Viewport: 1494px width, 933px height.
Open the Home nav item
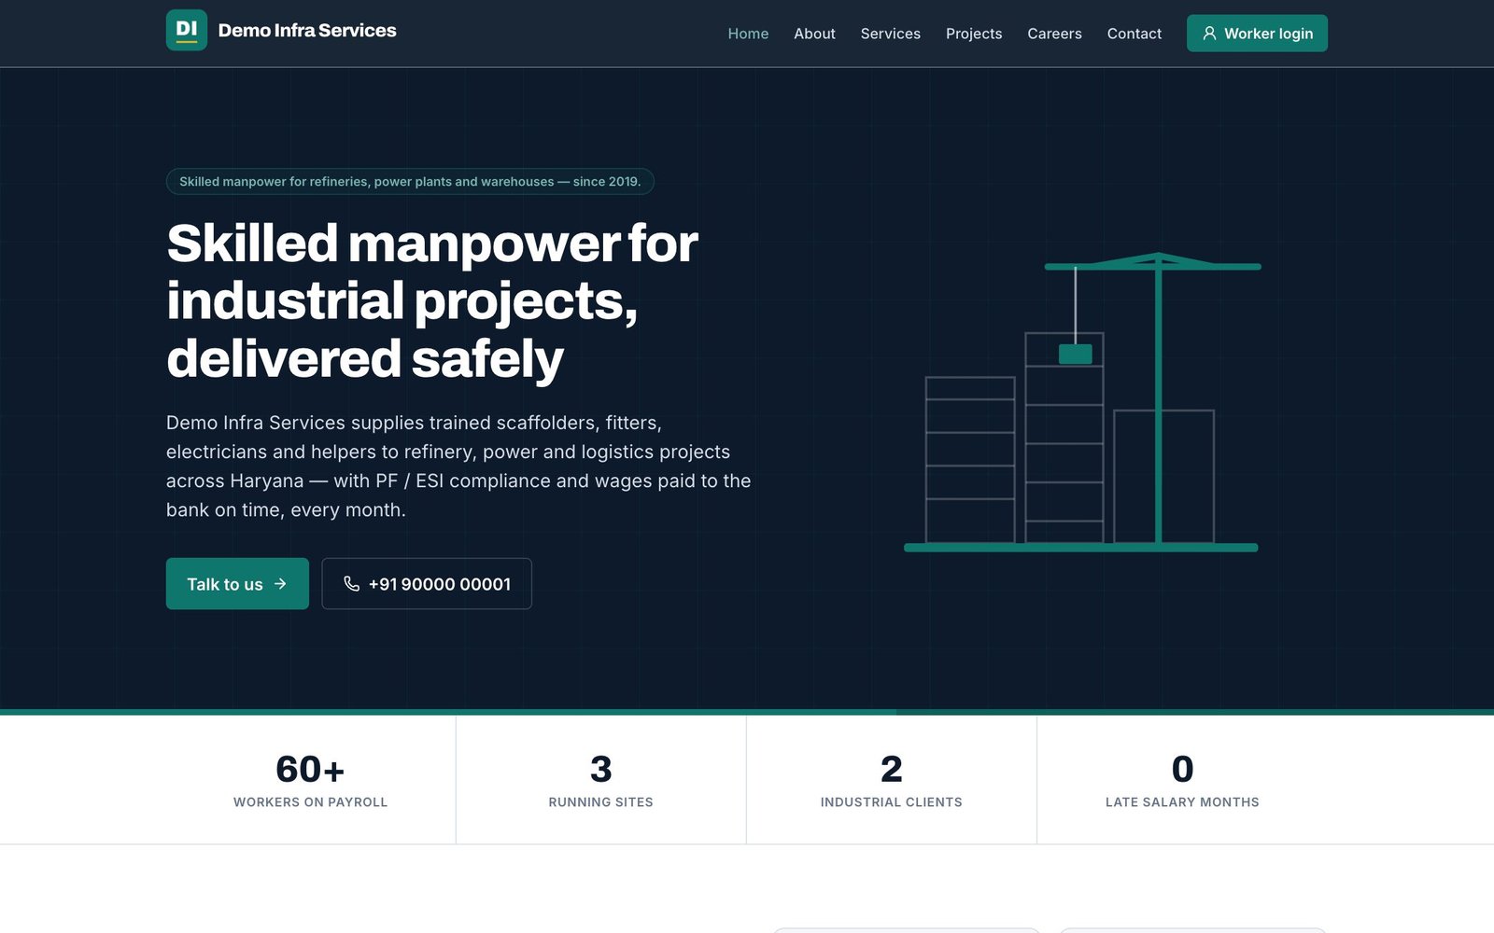[748, 34]
